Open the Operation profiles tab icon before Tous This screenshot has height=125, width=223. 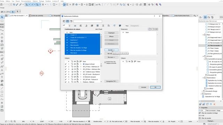(120, 26)
